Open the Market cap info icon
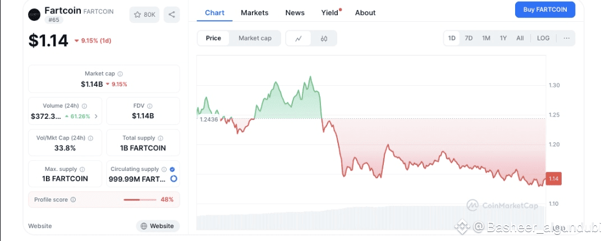The height and width of the screenshot is (241, 606). coord(120,74)
